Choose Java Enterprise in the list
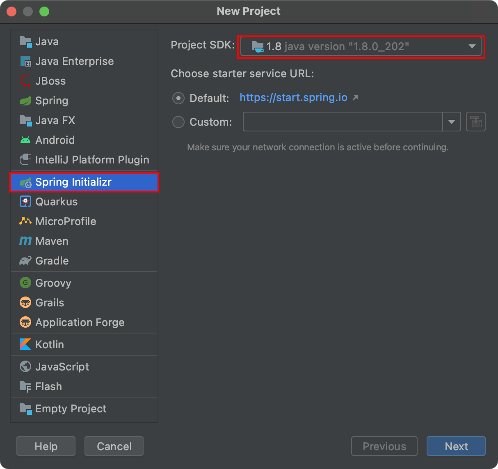 coord(84,61)
